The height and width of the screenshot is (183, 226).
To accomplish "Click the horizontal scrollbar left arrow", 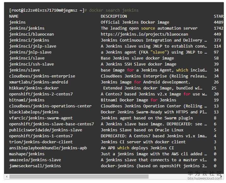I will coord(6,176).
